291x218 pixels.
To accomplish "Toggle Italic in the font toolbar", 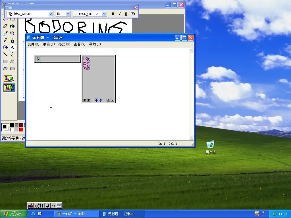I will tap(120, 14).
